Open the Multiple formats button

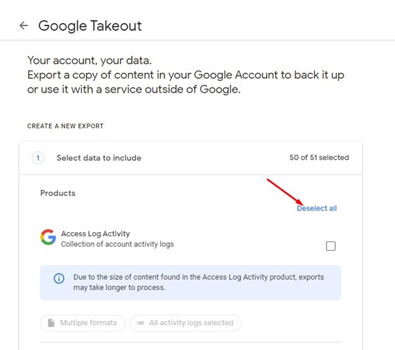83,323
